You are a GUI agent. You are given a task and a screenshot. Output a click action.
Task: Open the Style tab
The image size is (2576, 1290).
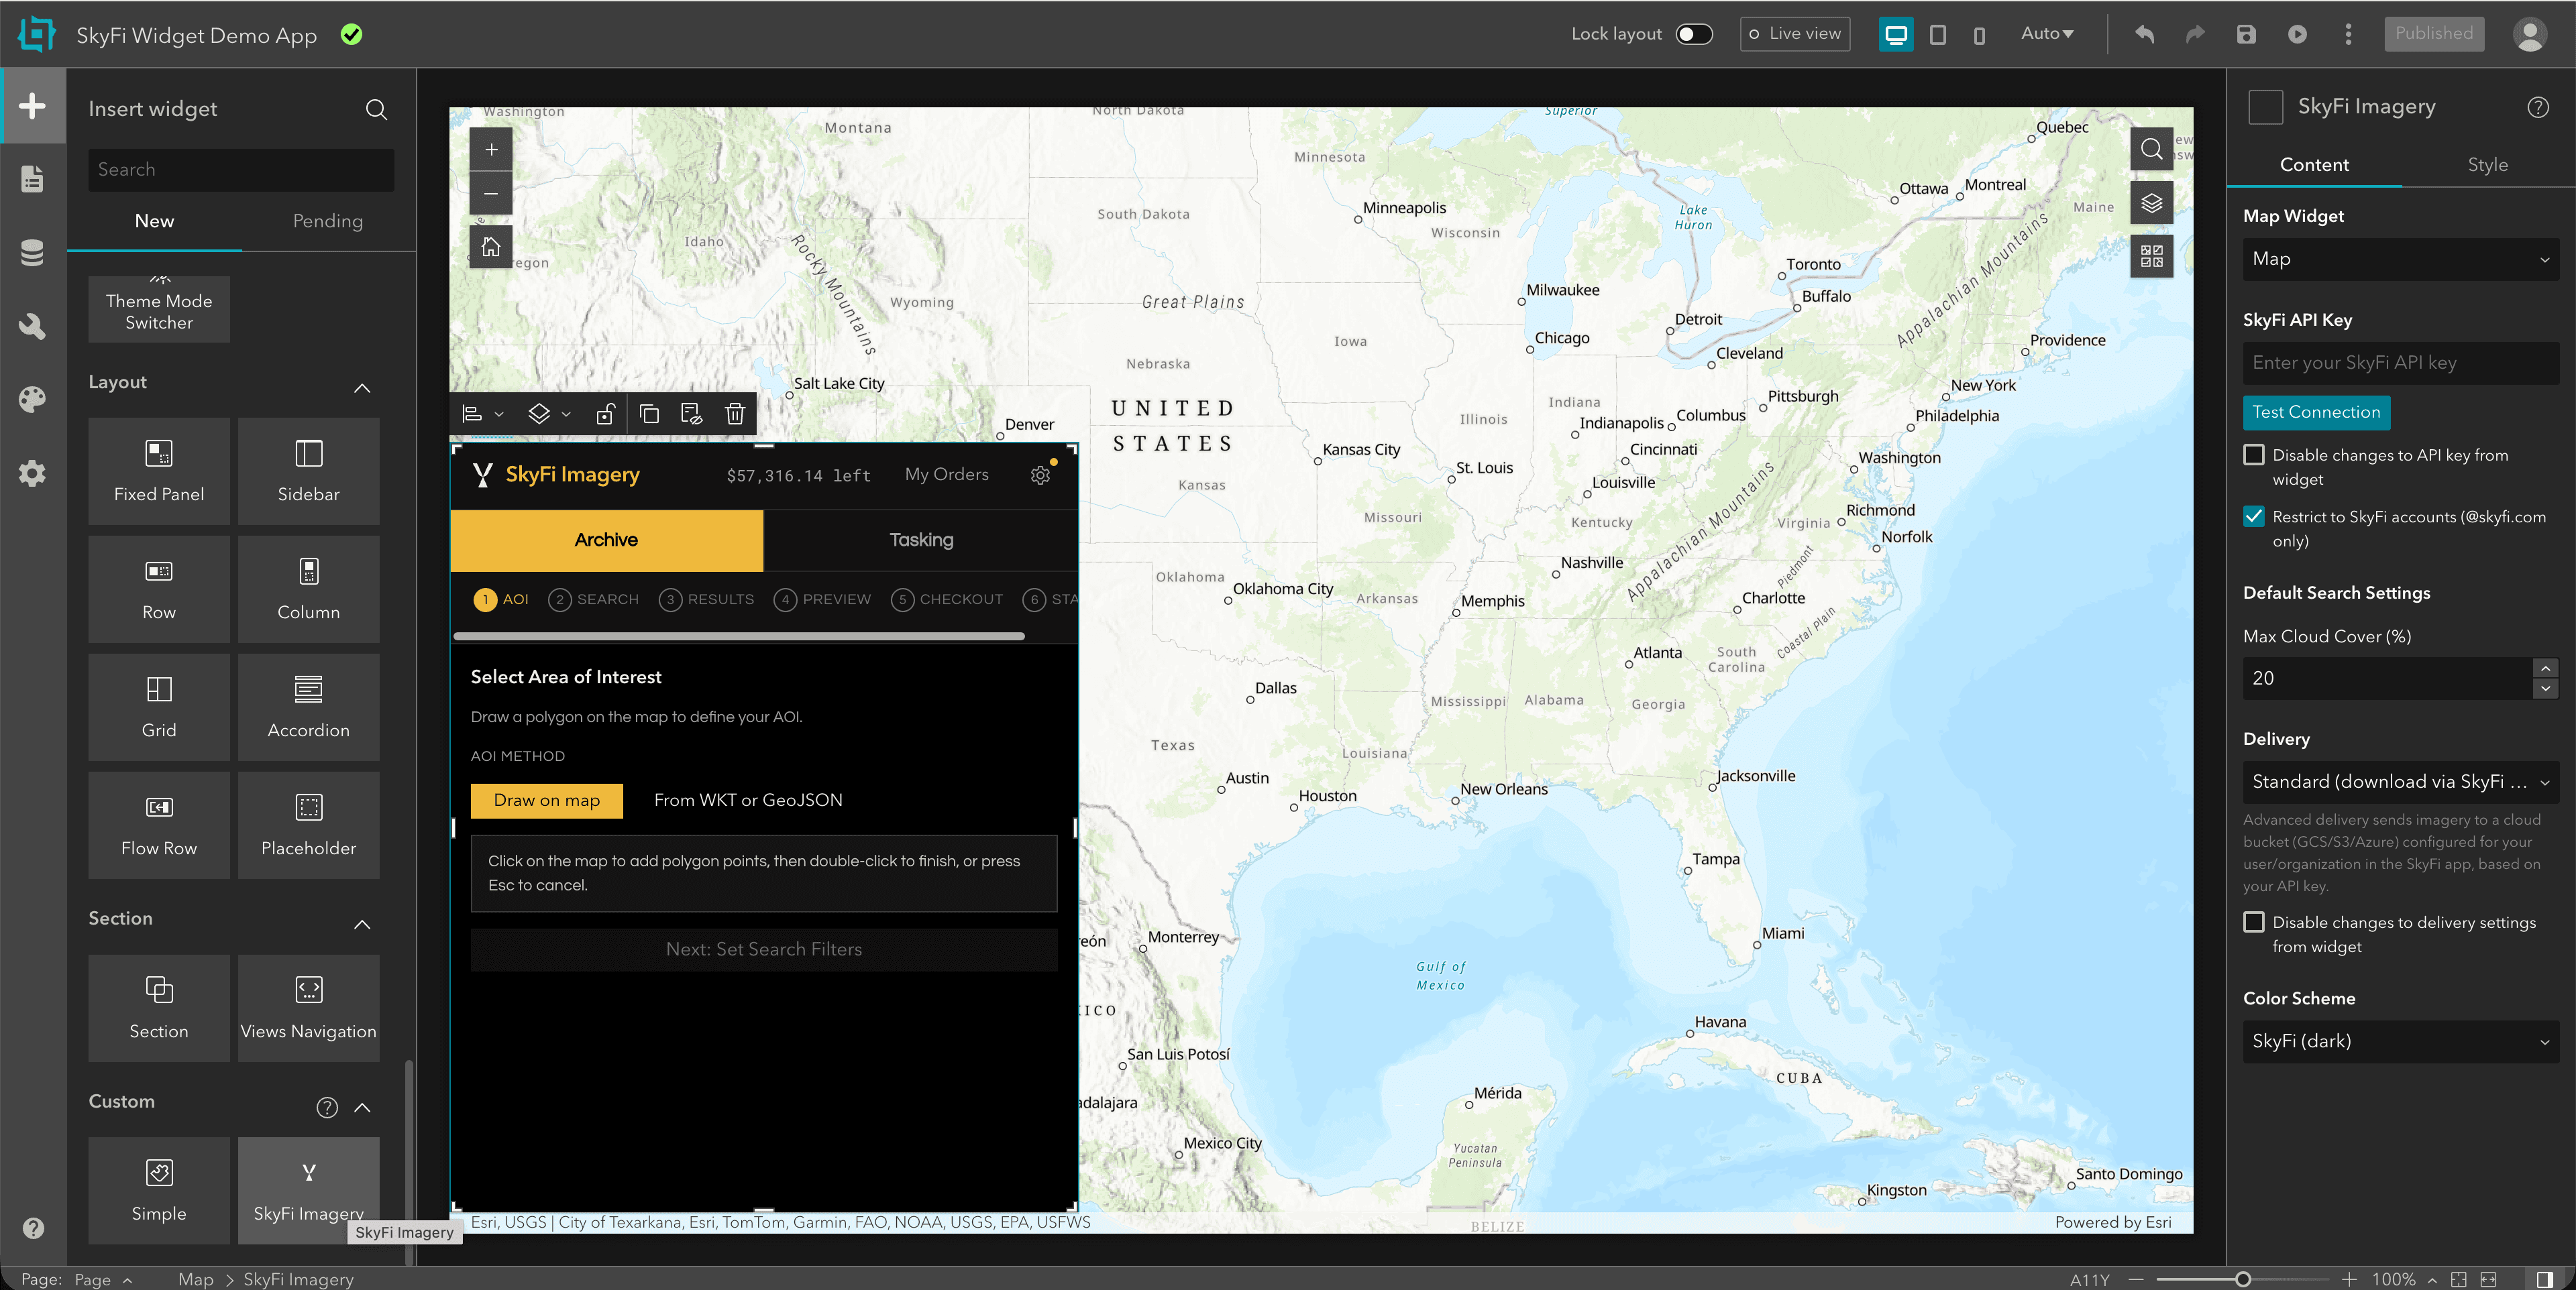[2487, 165]
